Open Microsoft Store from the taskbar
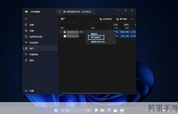178x114 pixels. click(115, 110)
